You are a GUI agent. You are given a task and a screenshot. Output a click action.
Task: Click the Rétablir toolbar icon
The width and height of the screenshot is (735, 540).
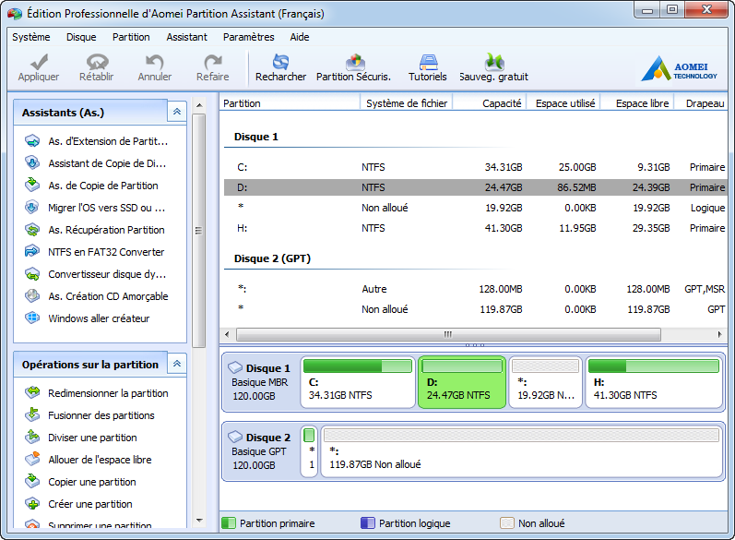pos(97,62)
